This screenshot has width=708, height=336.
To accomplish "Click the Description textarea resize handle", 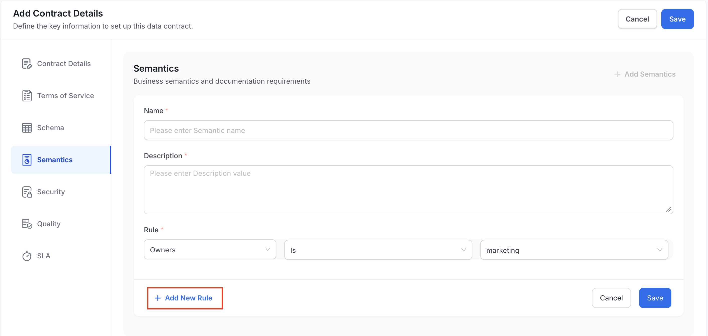I will 668,210.
